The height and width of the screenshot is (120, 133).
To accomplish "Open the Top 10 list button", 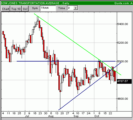I will (x=16, y=9).
